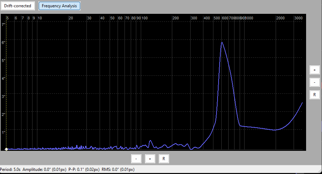Click the white period cursor marker at graph origin
The image size is (322, 174).
click(6, 149)
